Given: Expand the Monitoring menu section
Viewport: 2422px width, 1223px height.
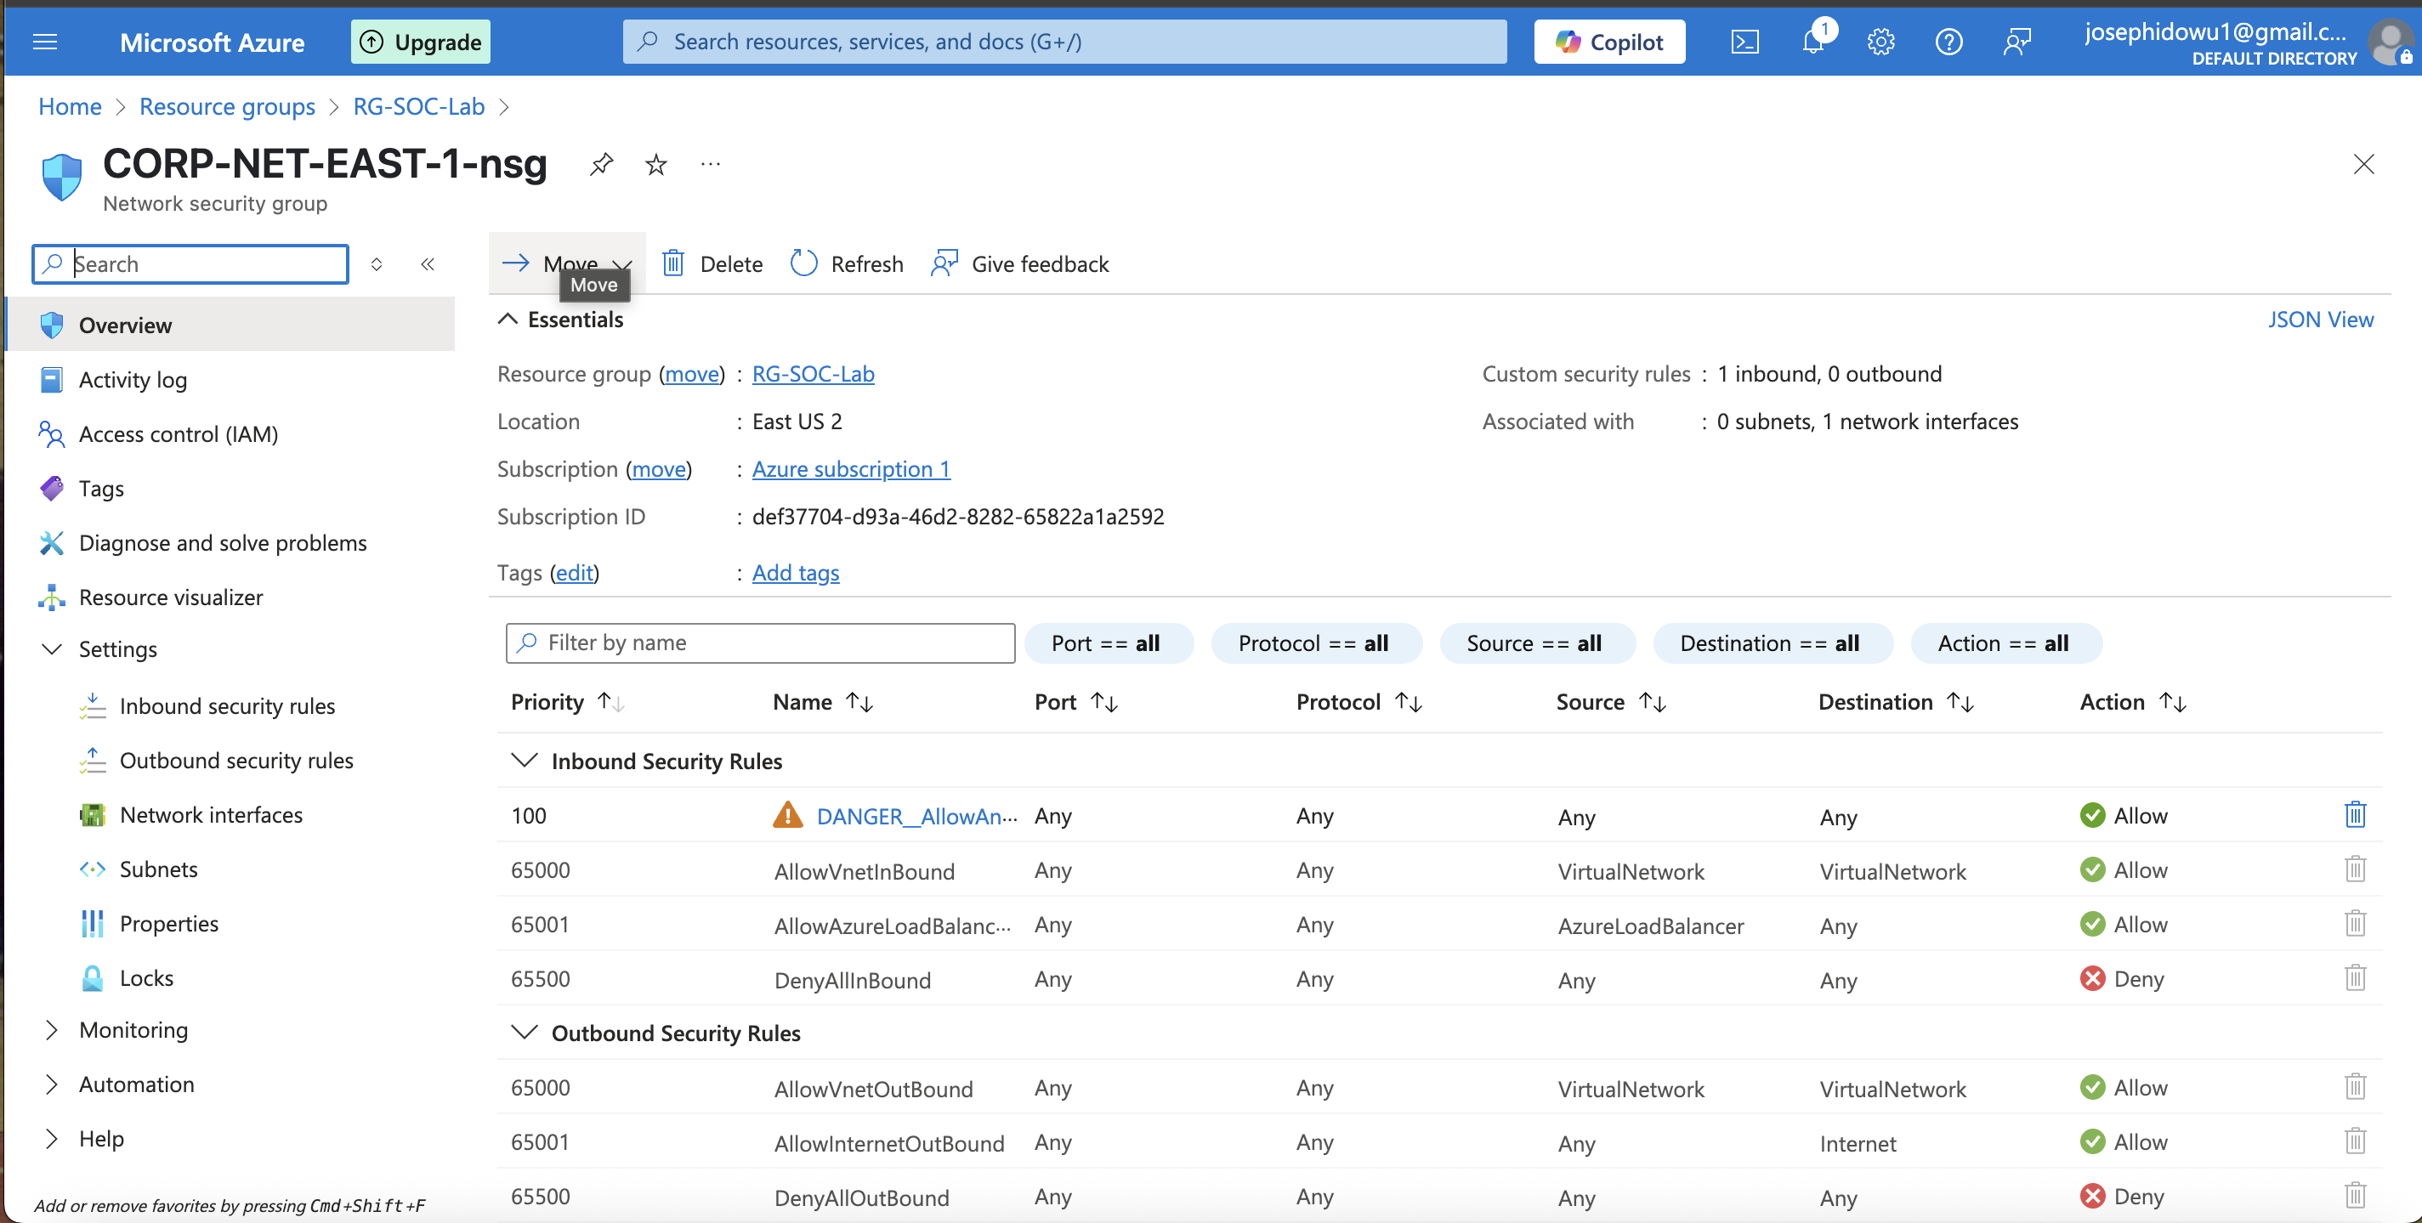Looking at the screenshot, I should [x=53, y=1030].
